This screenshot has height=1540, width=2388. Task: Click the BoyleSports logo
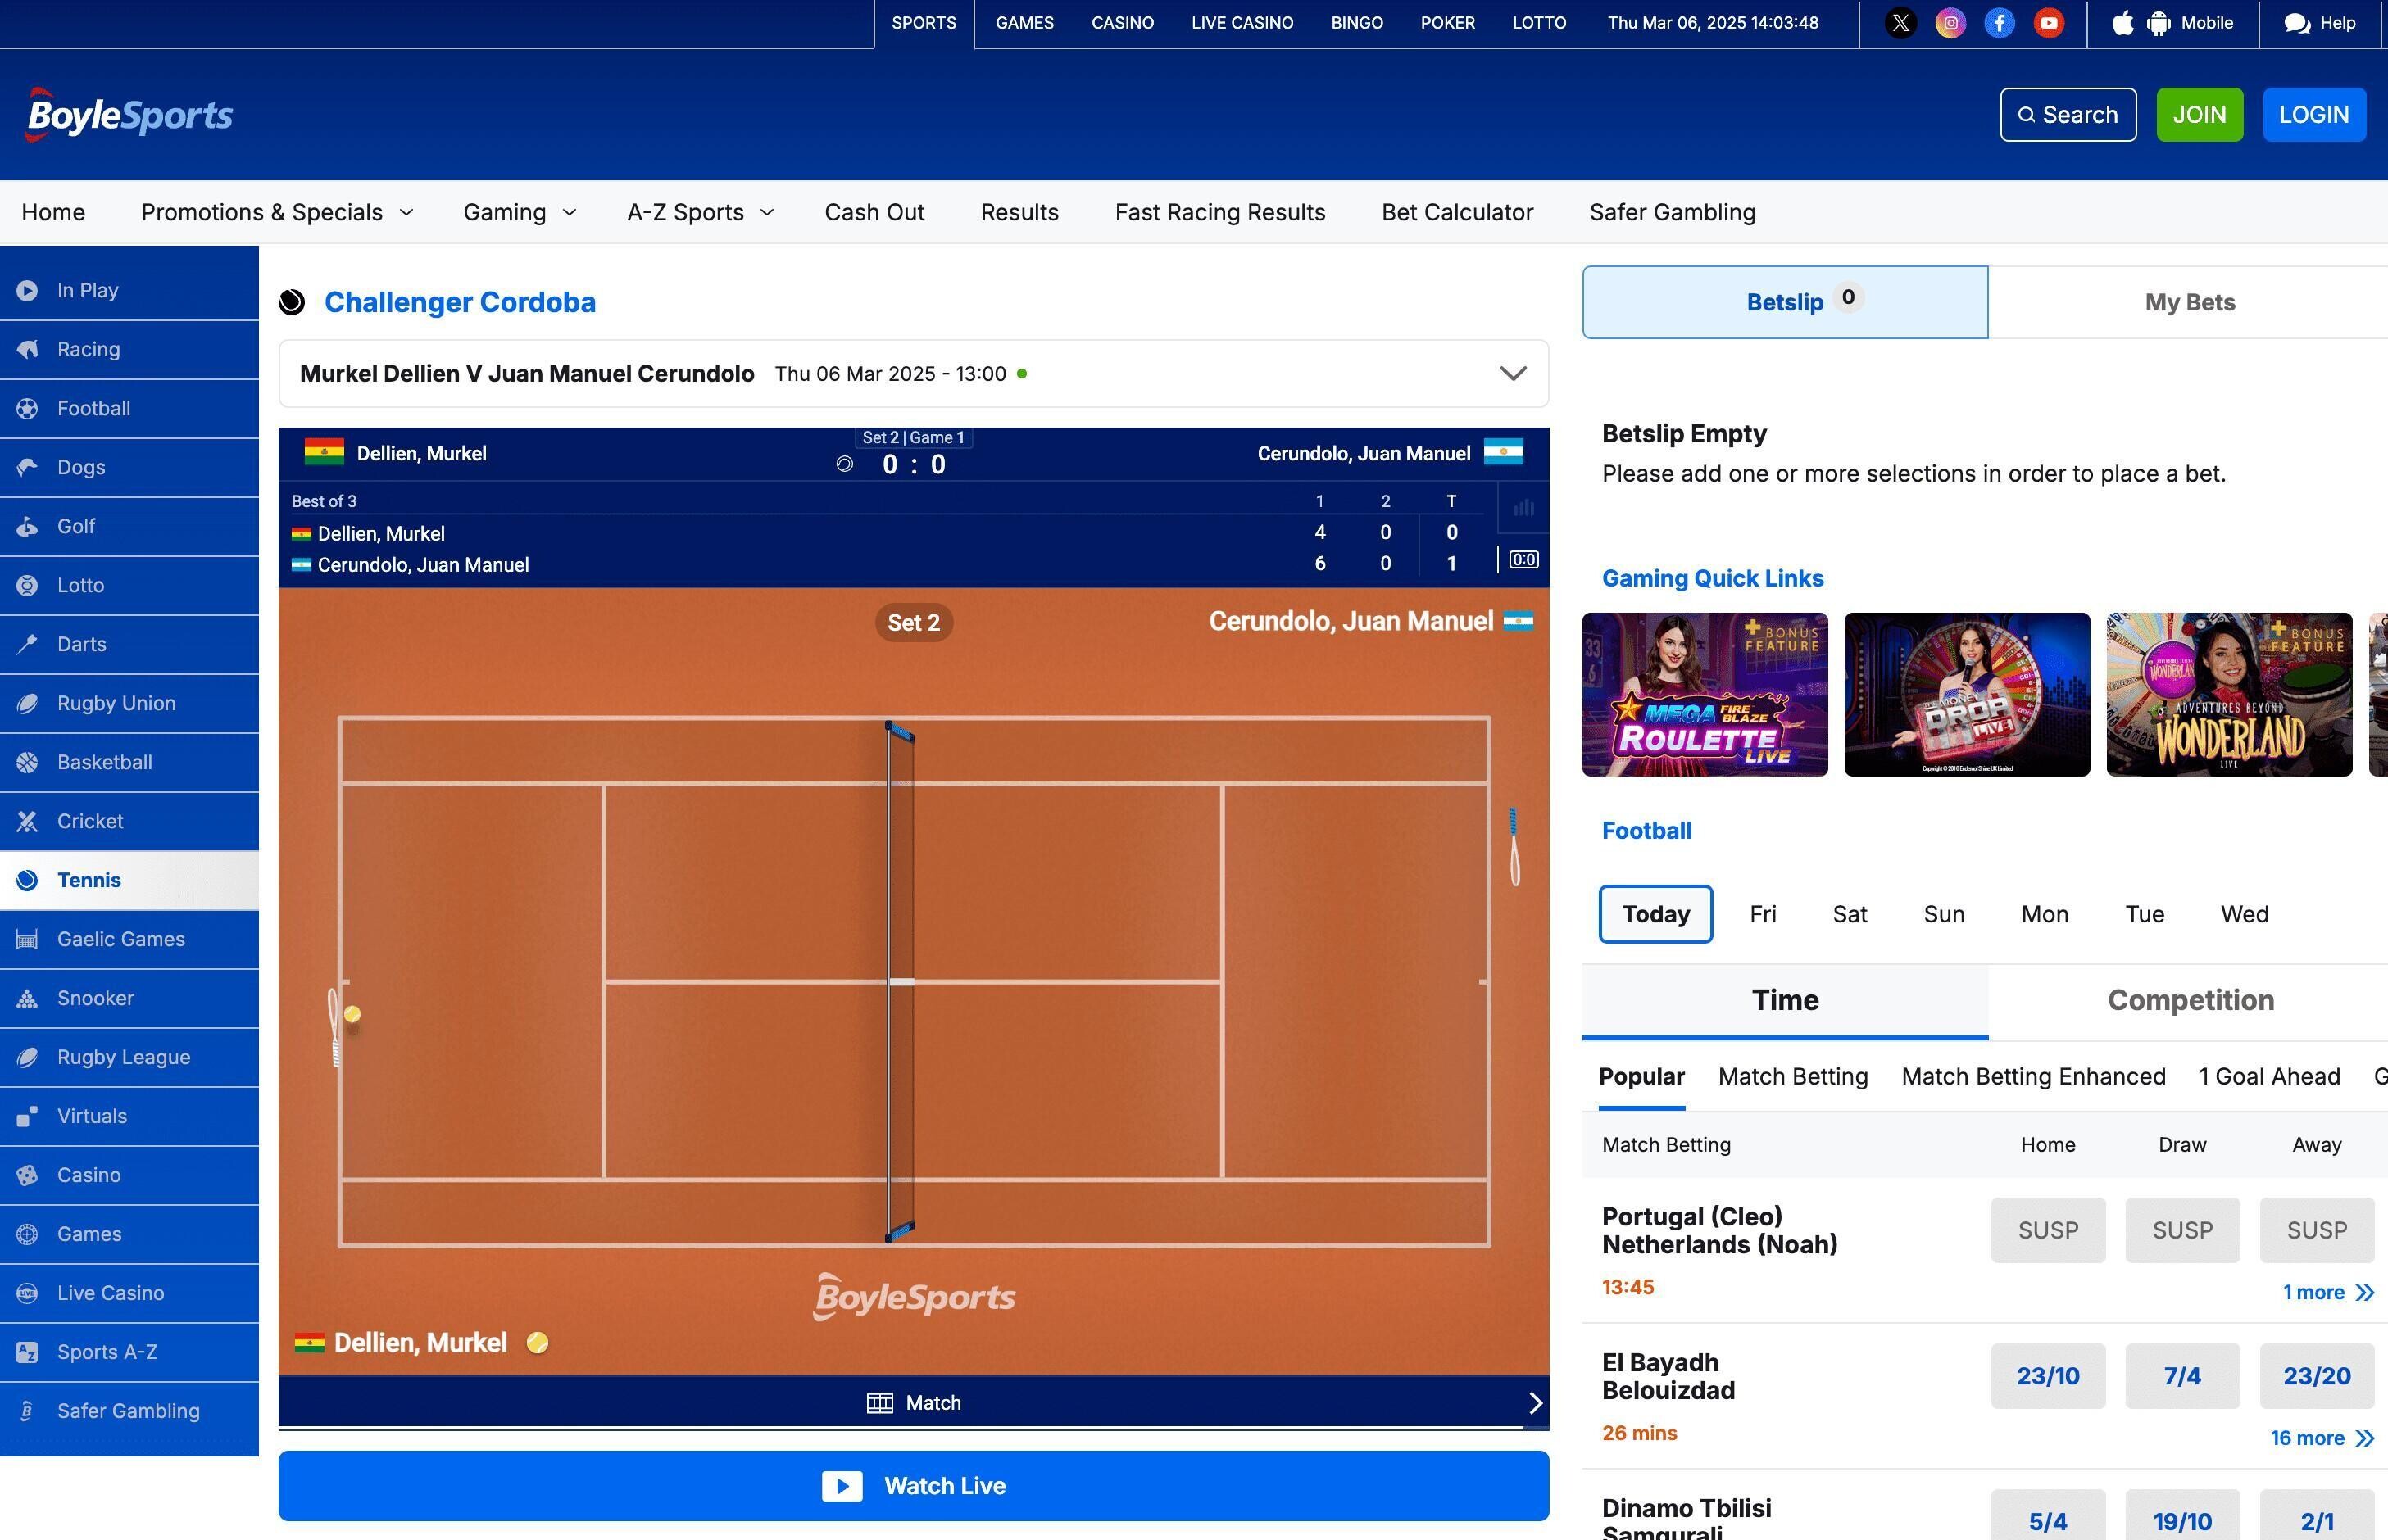(129, 114)
